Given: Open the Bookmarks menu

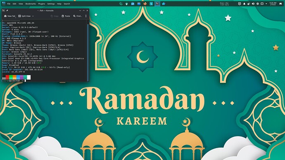Looking at the screenshot, I should pyautogui.click(x=31, y=4).
